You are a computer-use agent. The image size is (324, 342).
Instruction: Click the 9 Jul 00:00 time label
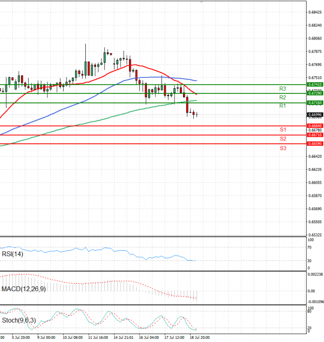46,338
